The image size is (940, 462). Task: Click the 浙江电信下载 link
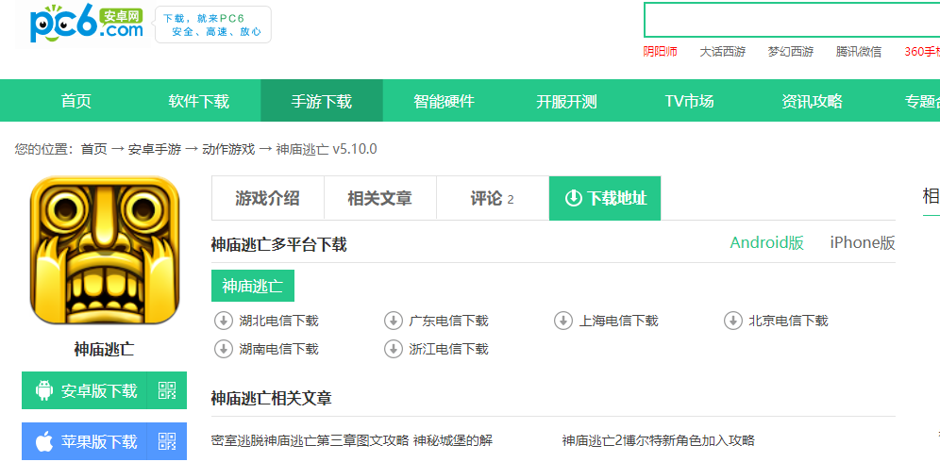448,349
